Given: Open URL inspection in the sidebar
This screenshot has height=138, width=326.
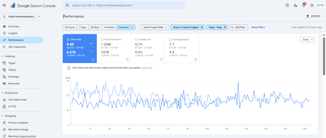Looking at the screenshot, I should 17,47.
